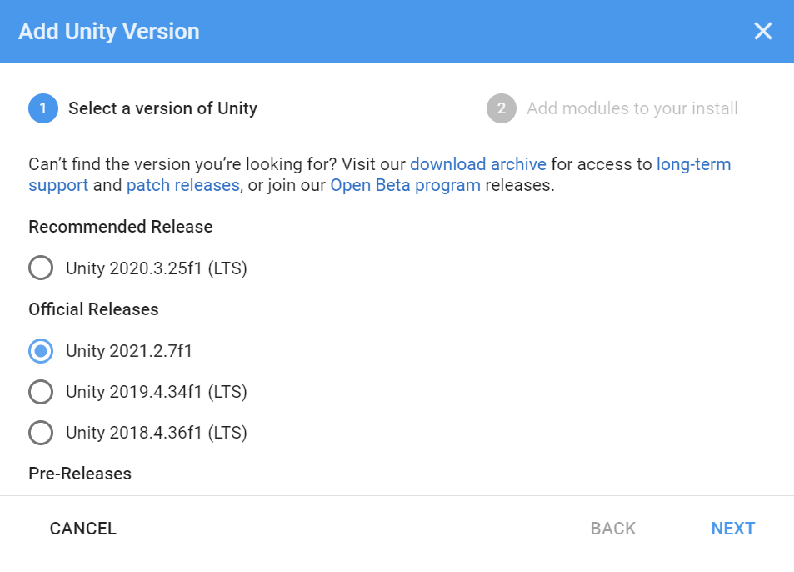Click the BACK button
794x572 pixels.
[612, 529]
